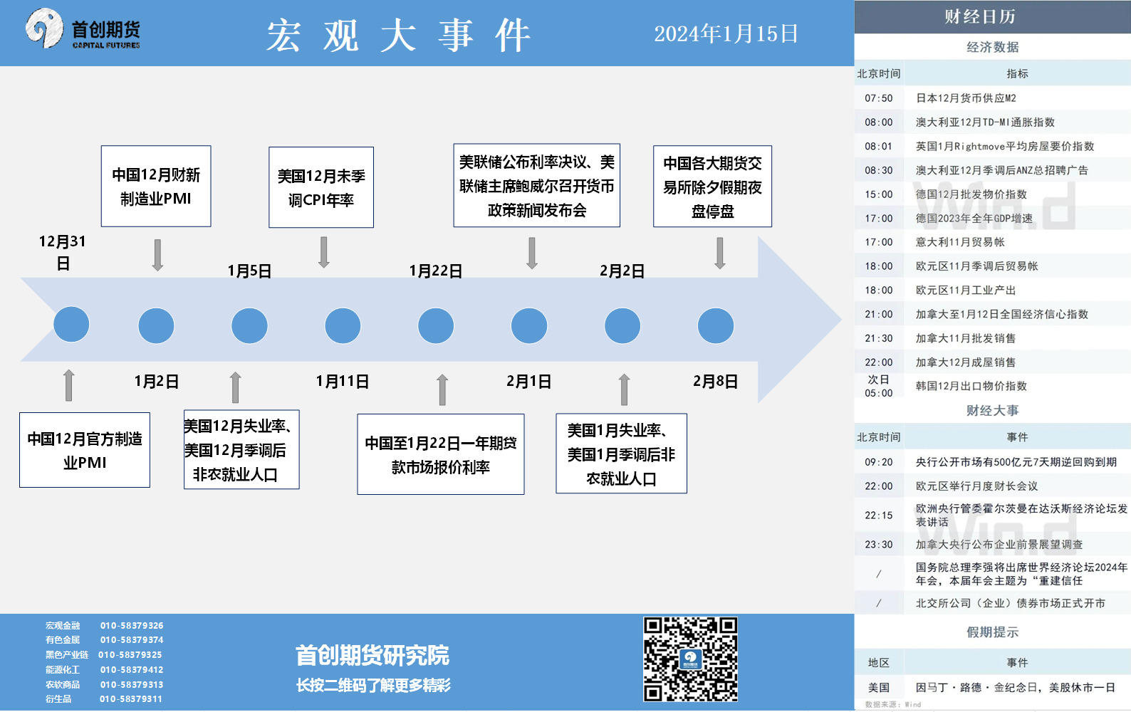Click the 假期提示 section heading
The image size is (1131, 712).
tap(993, 632)
